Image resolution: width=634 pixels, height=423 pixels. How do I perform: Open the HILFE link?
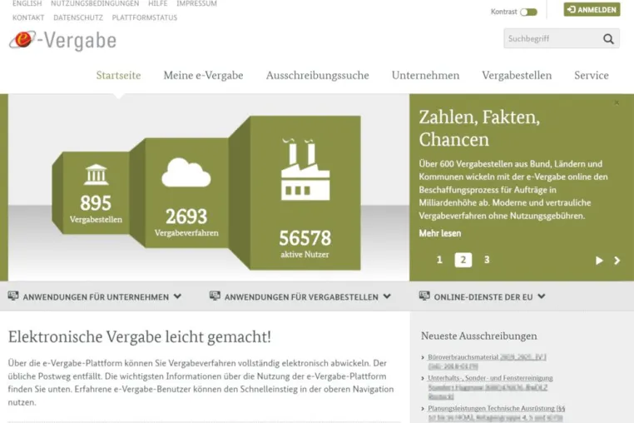[x=158, y=3]
